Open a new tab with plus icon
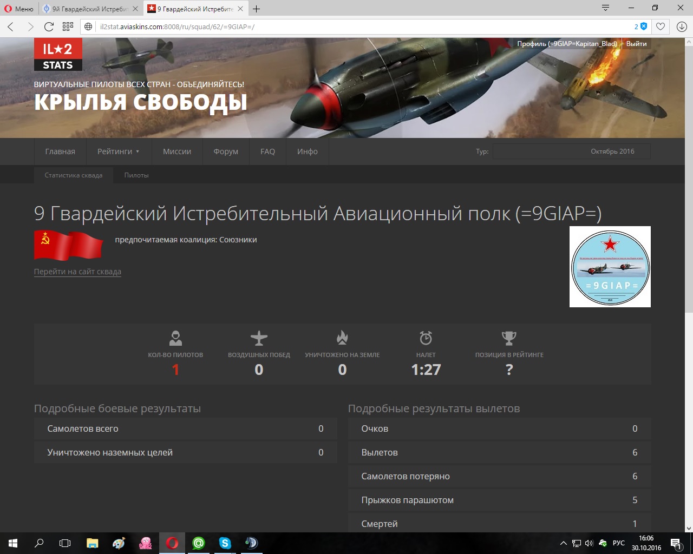 (x=257, y=9)
